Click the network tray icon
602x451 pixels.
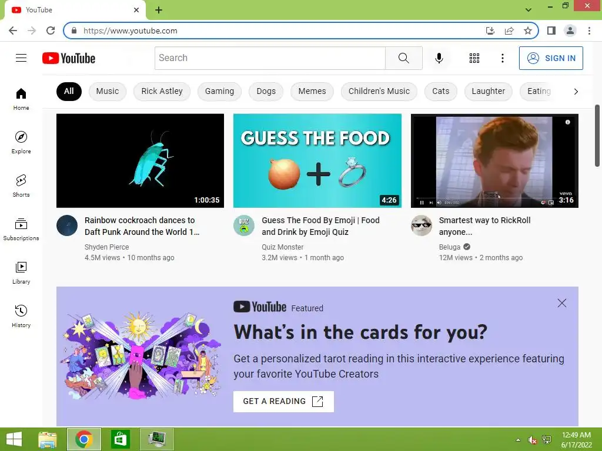pyautogui.click(x=547, y=440)
